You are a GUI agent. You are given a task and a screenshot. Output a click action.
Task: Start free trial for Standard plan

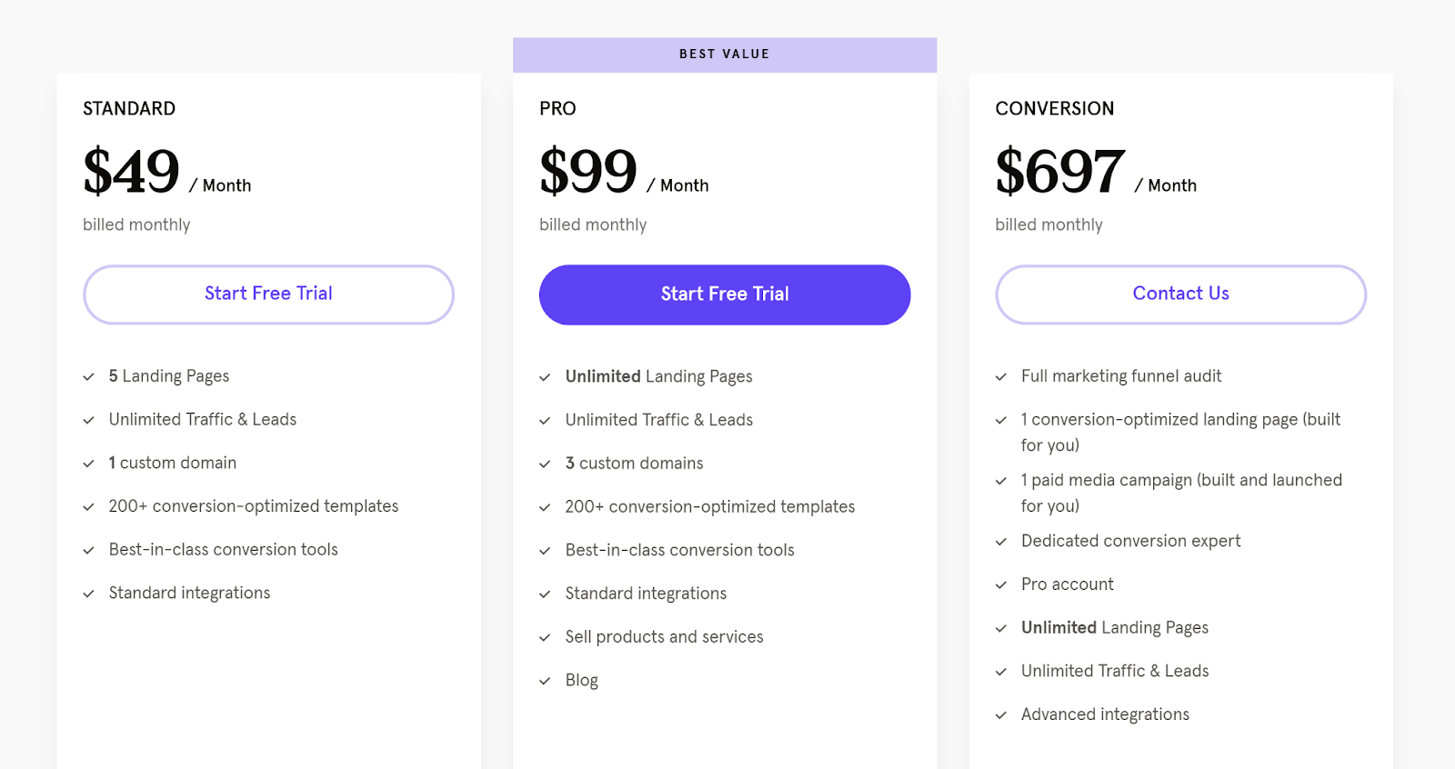pyautogui.click(x=268, y=295)
